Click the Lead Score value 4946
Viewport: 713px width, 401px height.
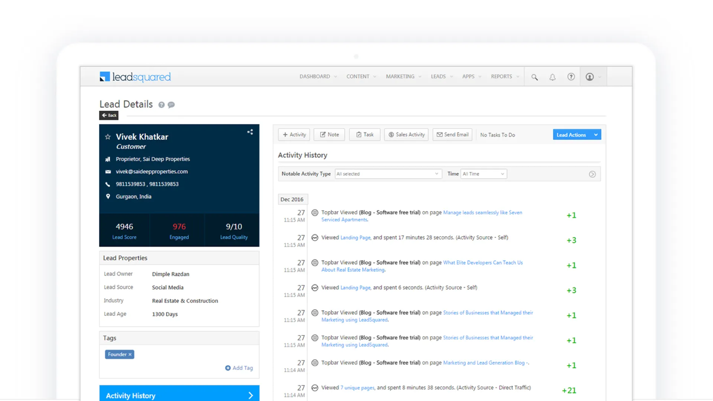click(x=124, y=227)
